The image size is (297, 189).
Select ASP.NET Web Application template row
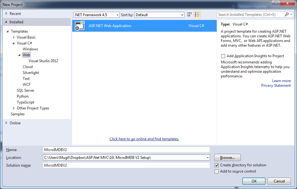144,26
